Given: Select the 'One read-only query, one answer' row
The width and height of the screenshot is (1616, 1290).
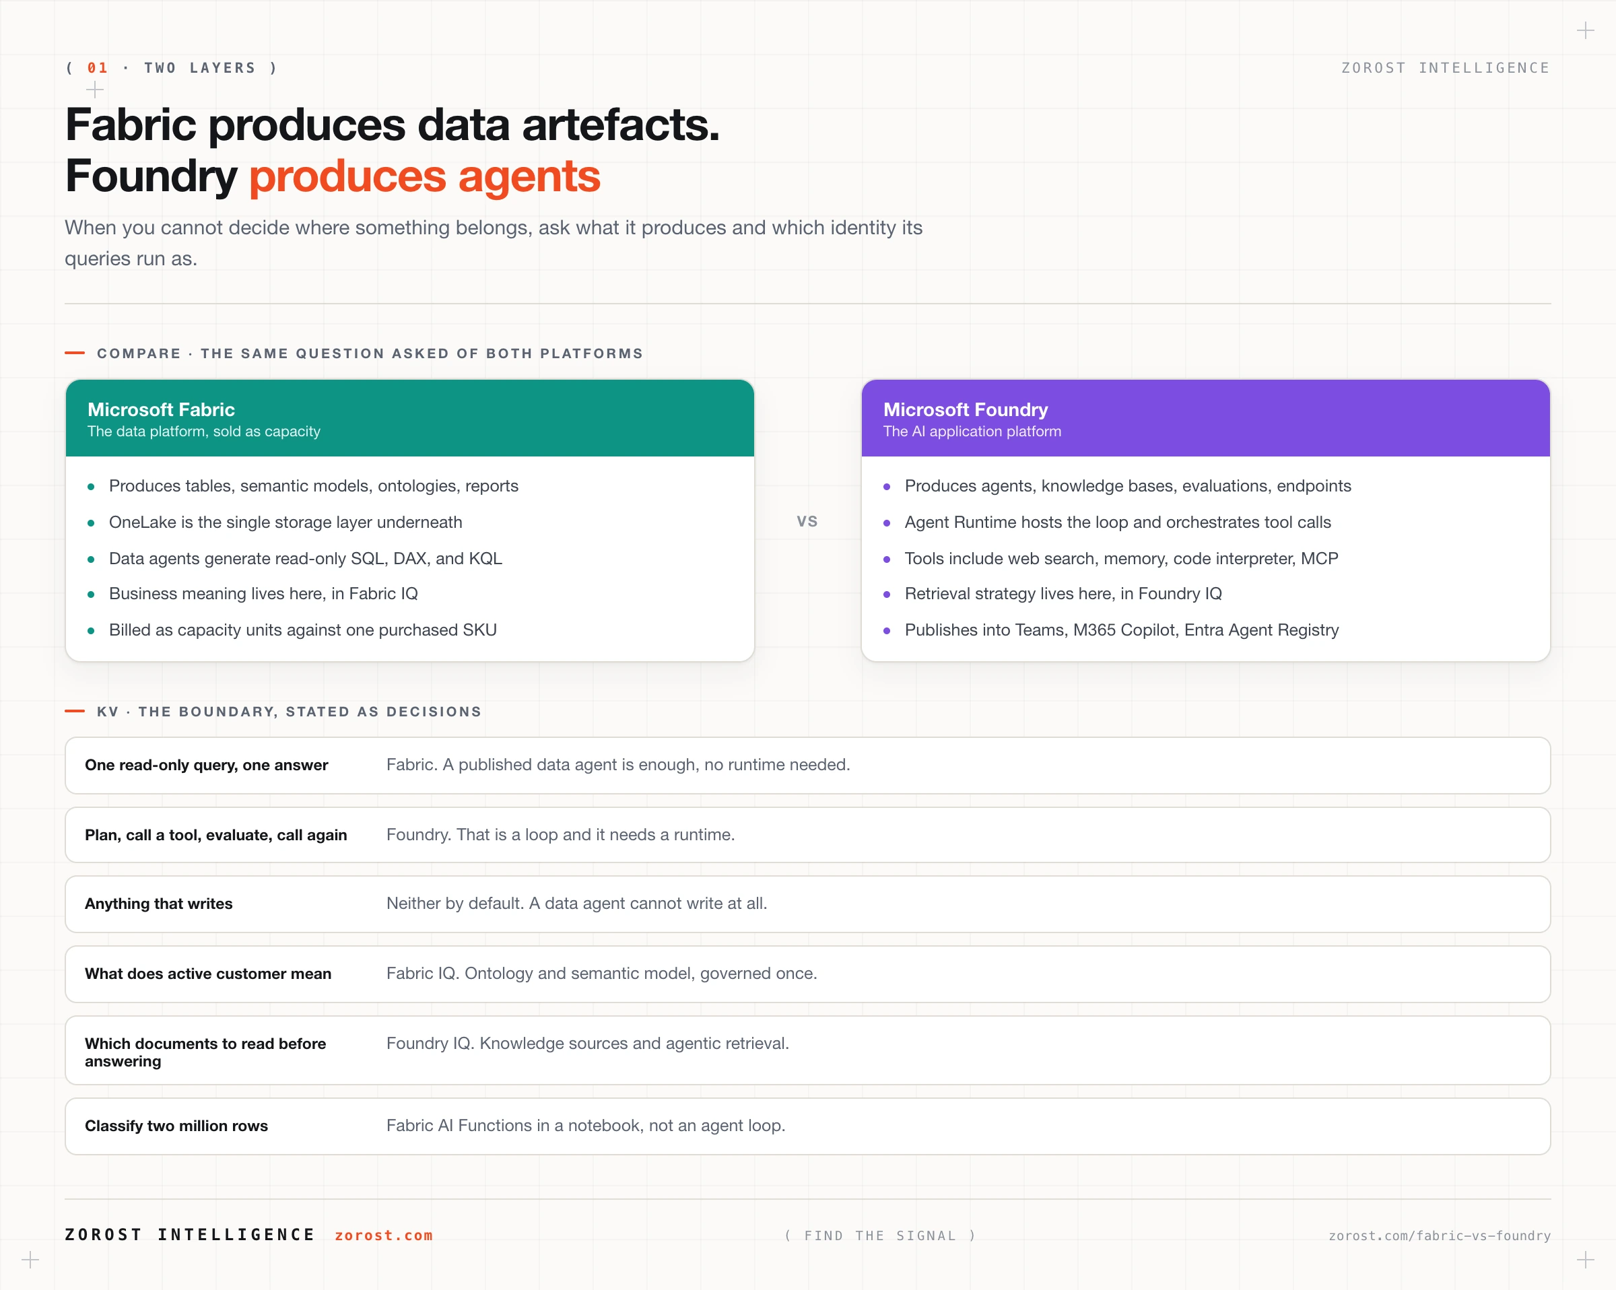Looking at the screenshot, I should [808, 766].
